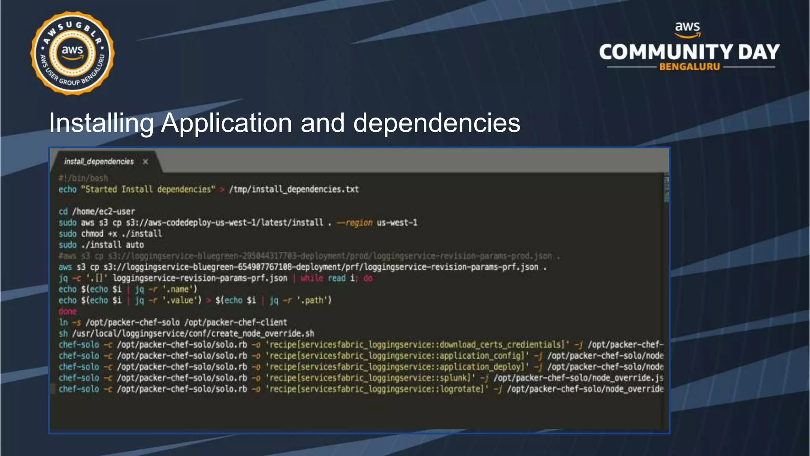
Task: Click the aws-codedeploy-us-west-1 s3 cp line
Action: tap(238, 222)
